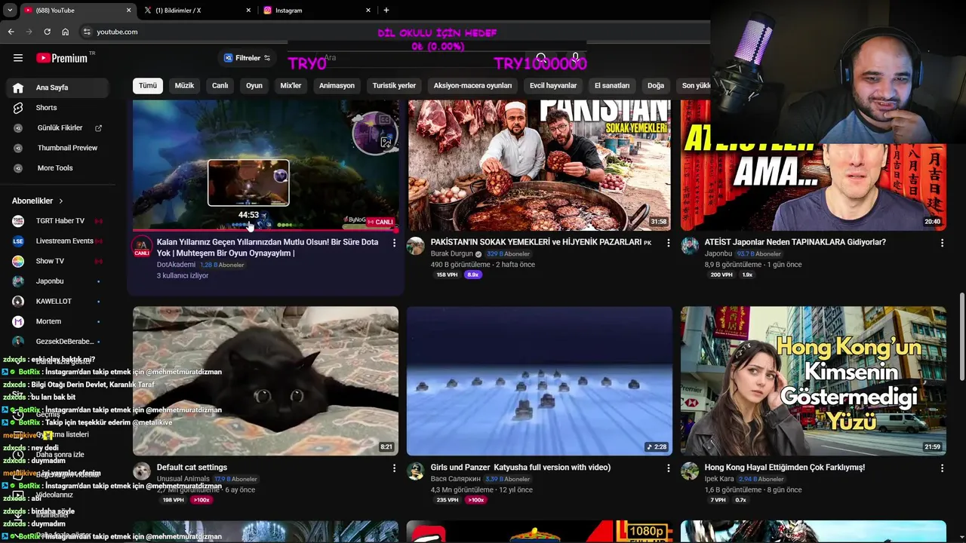This screenshot has width=966, height=543.
Task: Open options menu for Default cat settings
Action: tap(394, 468)
